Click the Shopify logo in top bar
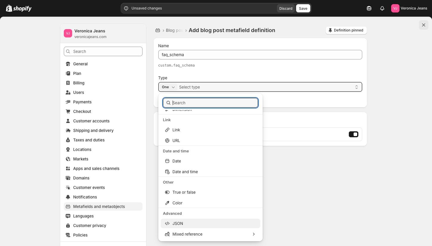 18,8
